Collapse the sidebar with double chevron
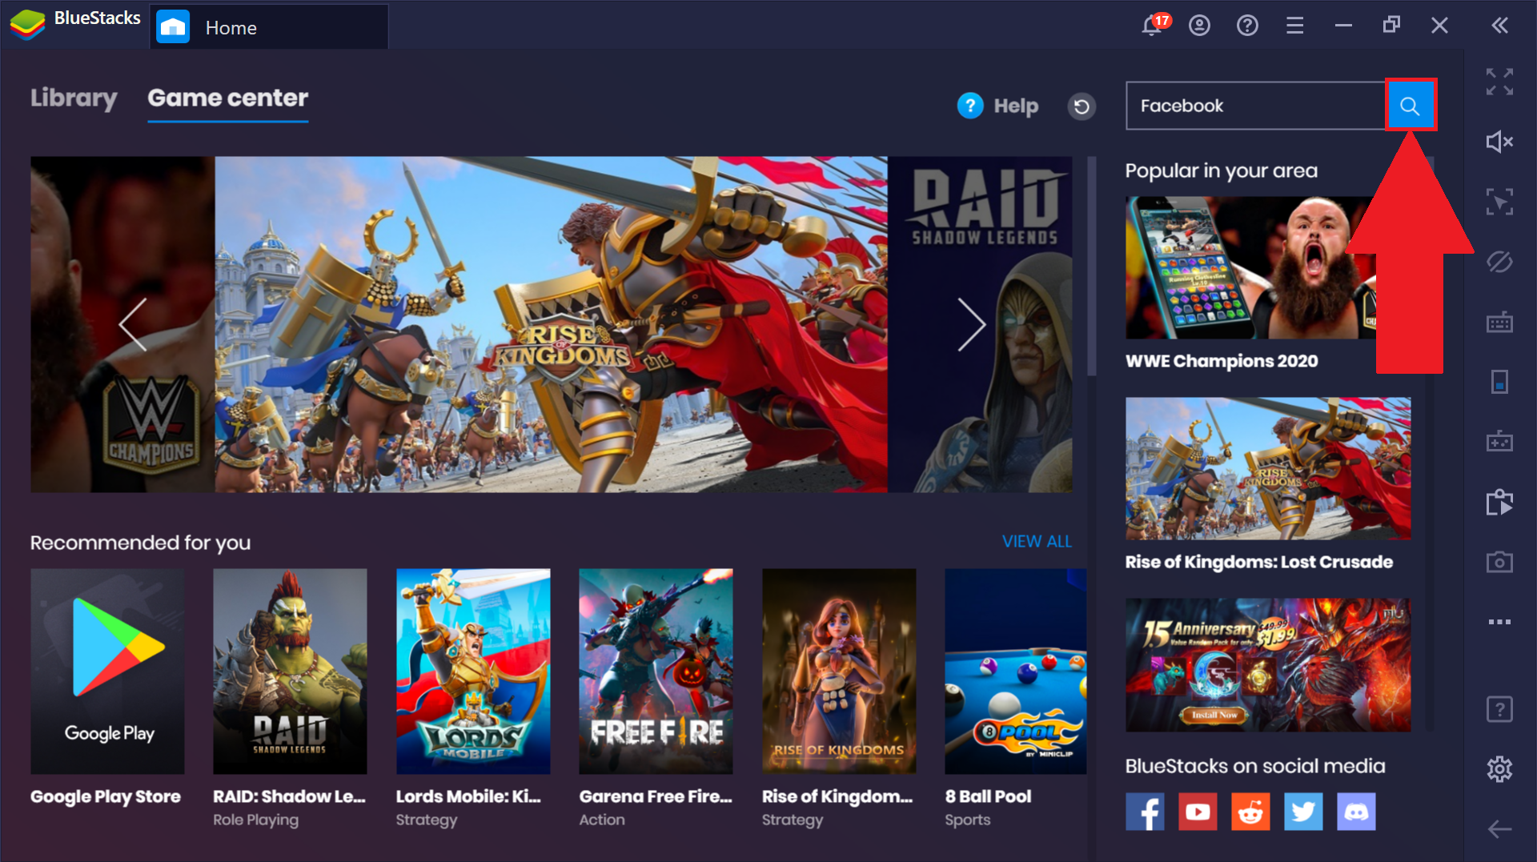 [1499, 26]
